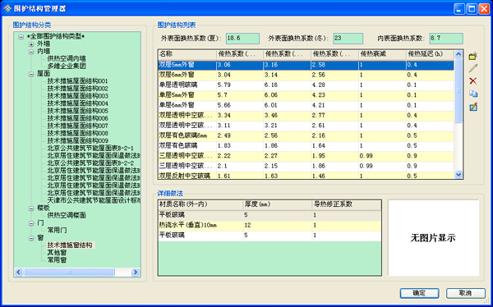Click 取消 button
Viewport: 493px width, 307px height.
466,293
